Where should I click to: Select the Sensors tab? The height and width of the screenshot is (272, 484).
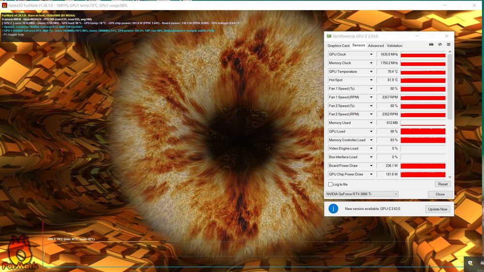[x=358, y=45]
